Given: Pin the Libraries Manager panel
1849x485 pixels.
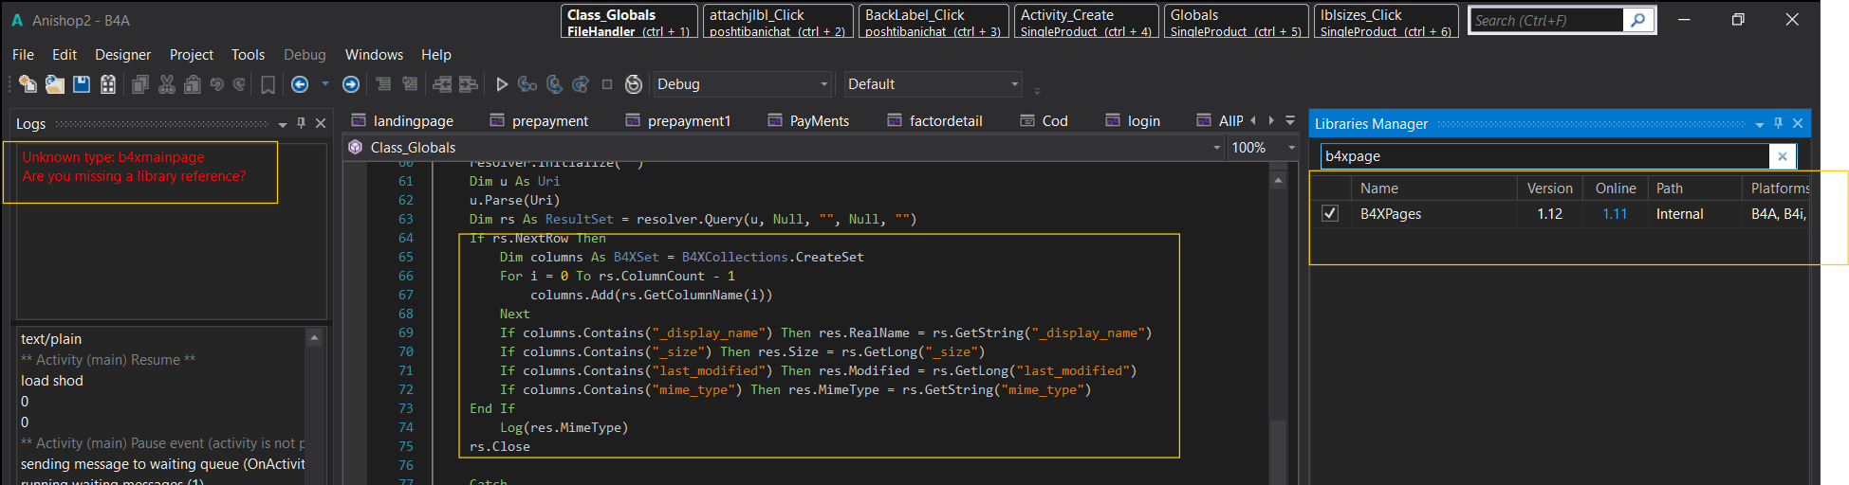Looking at the screenshot, I should click(1778, 123).
